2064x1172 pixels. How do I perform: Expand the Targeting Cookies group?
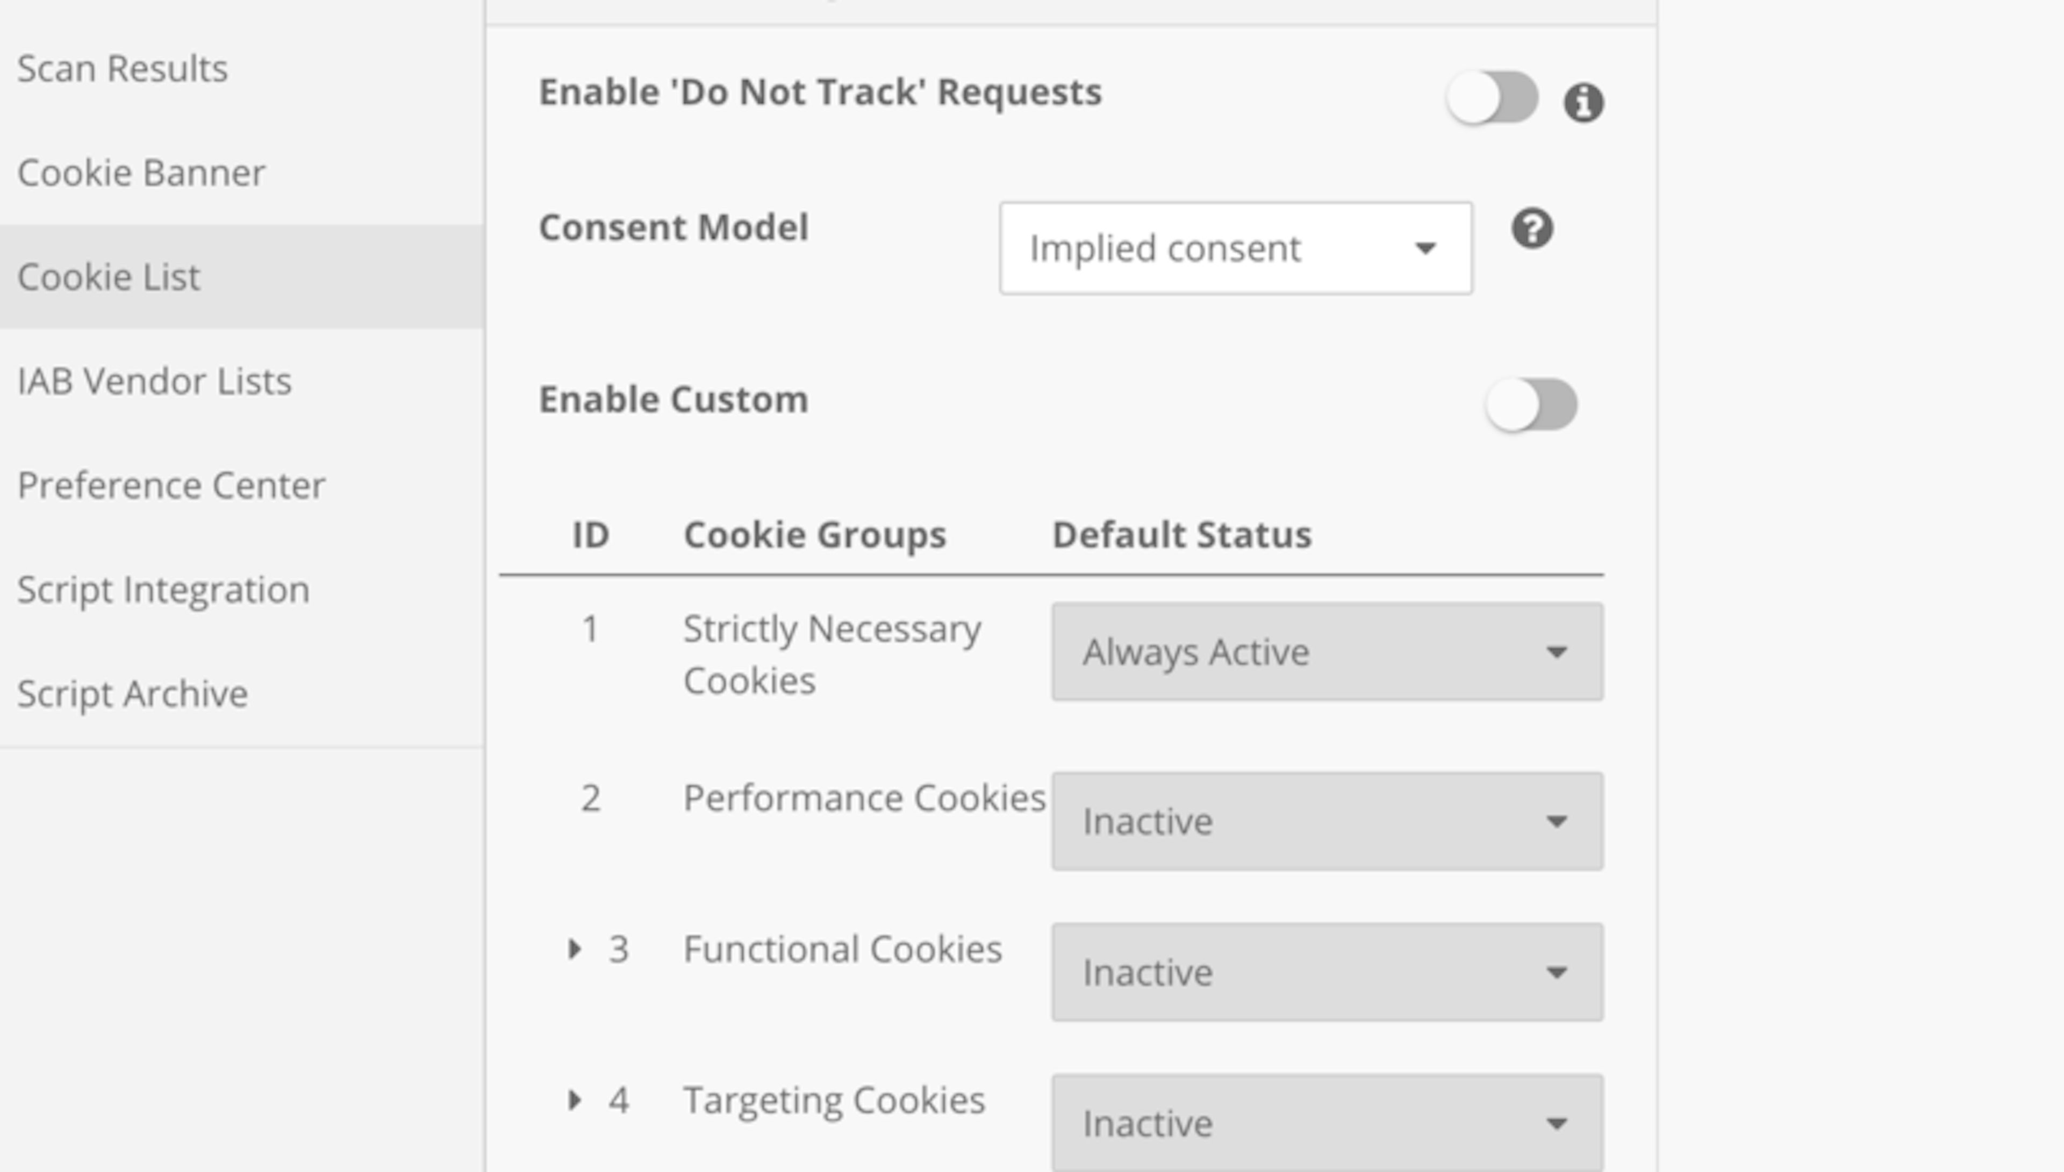(x=575, y=1101)
